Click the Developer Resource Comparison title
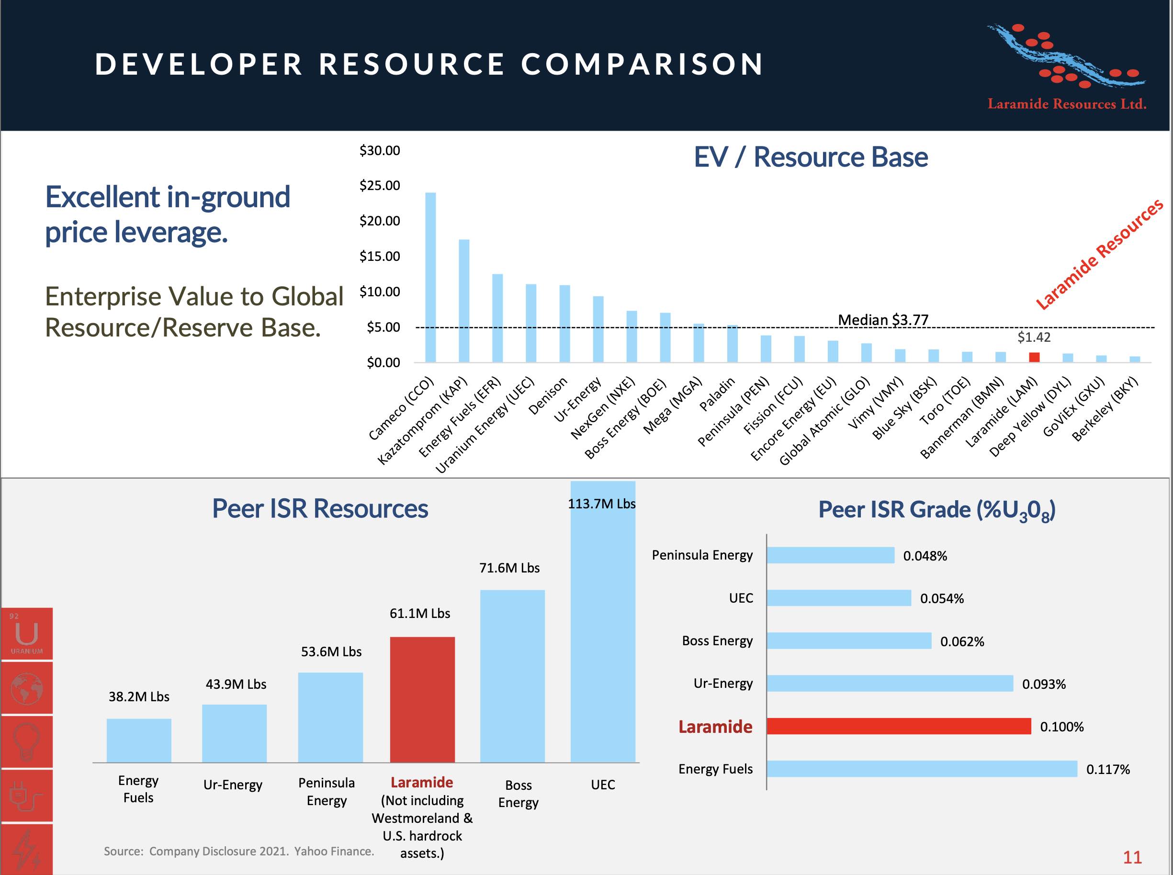Viewport: 1173px width, 875px height. [x=429, y=64]
